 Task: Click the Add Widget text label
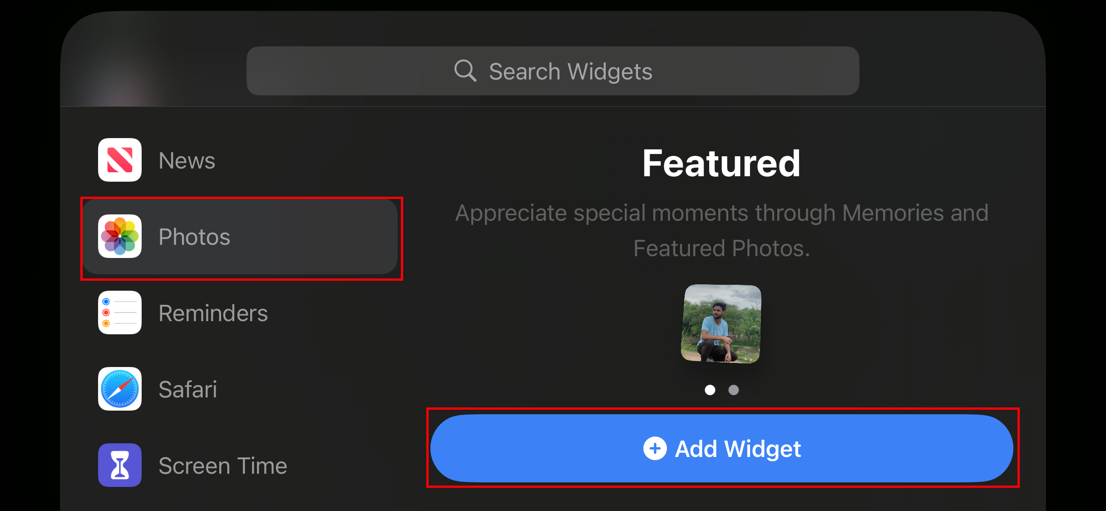[738, 449]
